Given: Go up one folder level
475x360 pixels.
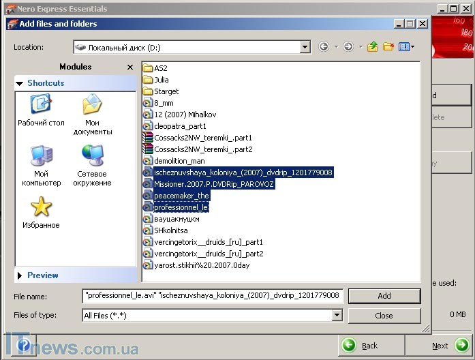Looking at the screenshot, I should click(372, 47).
